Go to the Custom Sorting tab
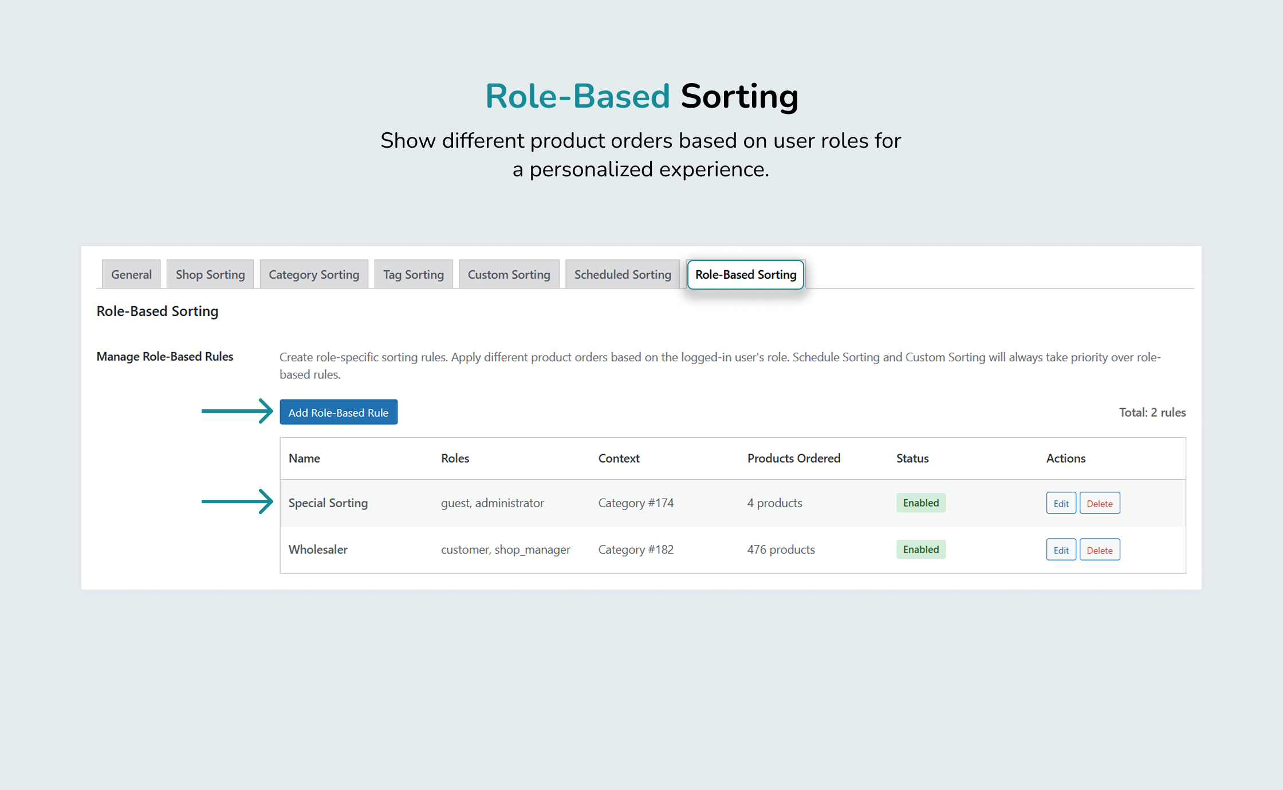This screenshot has width=1283, height=790. (x=509, y=274)
